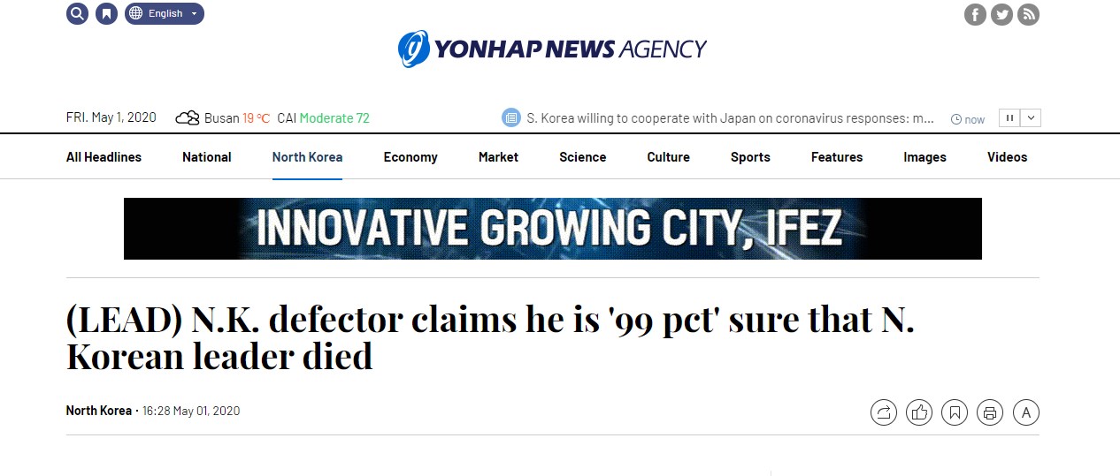Click the North Korea category link below headline
Viewport: 1120px width, 476px height.
98,411
